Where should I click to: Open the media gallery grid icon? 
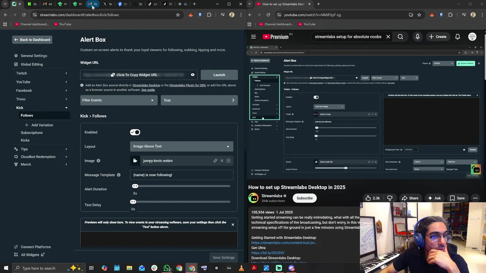click(229, 161)
